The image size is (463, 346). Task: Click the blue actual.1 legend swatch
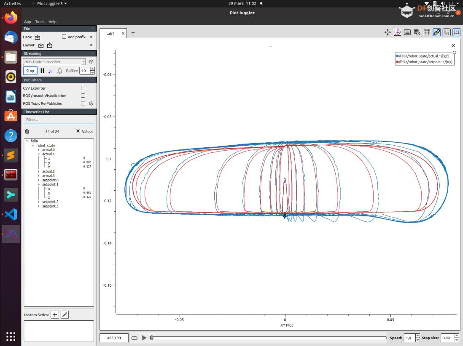[x=398, y=56]
